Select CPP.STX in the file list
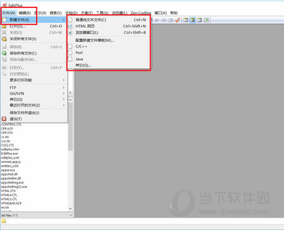This screenshot has height=230, width=284. pyautogui.click(x=7, y=133)
